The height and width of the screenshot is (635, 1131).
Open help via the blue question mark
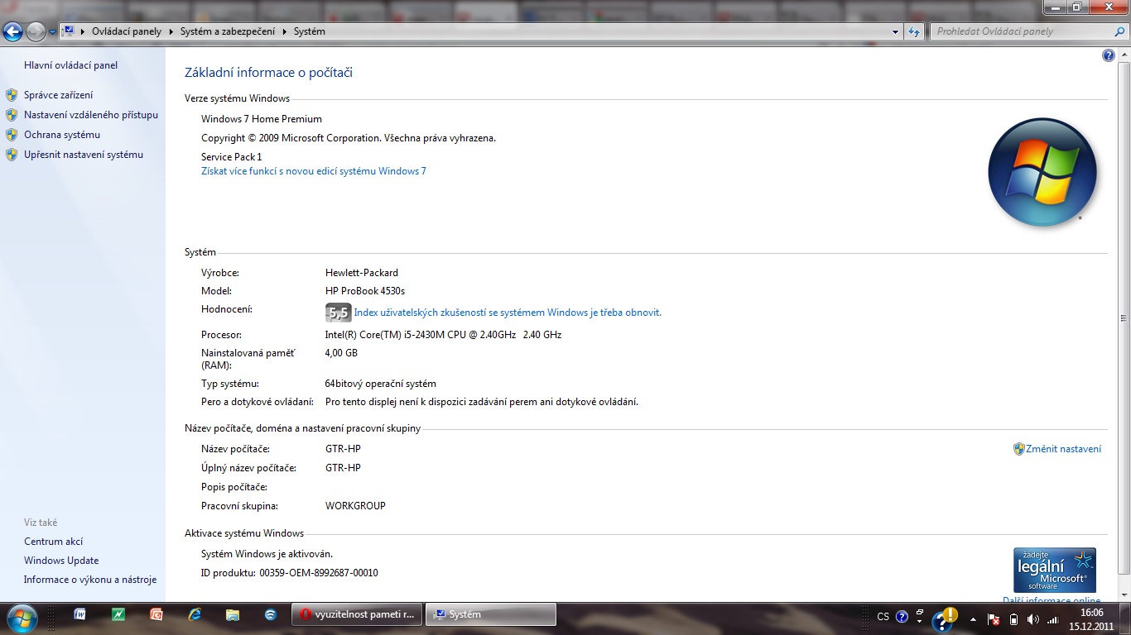1109,55
